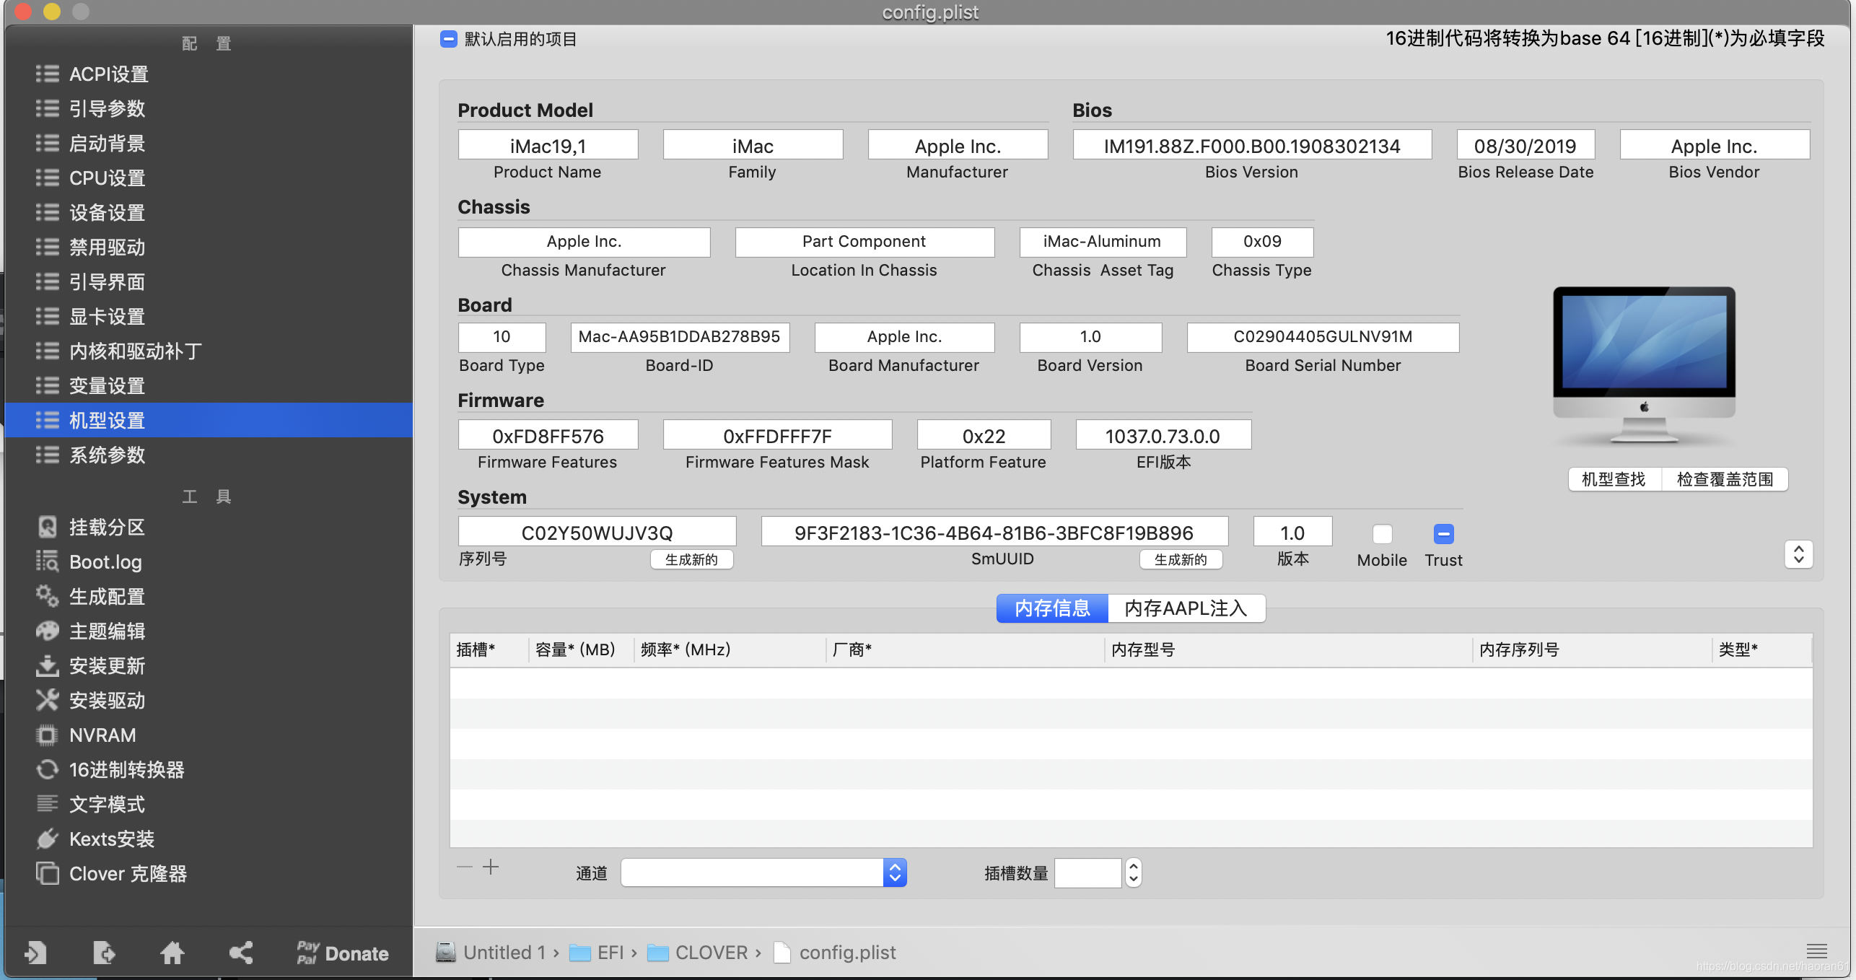
Task: Click the Model lookup (机型查找) button
Action: pos(1614,479)
